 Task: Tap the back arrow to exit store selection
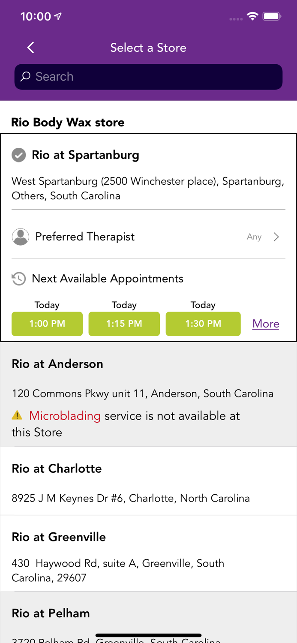click(x=30, y=48)
